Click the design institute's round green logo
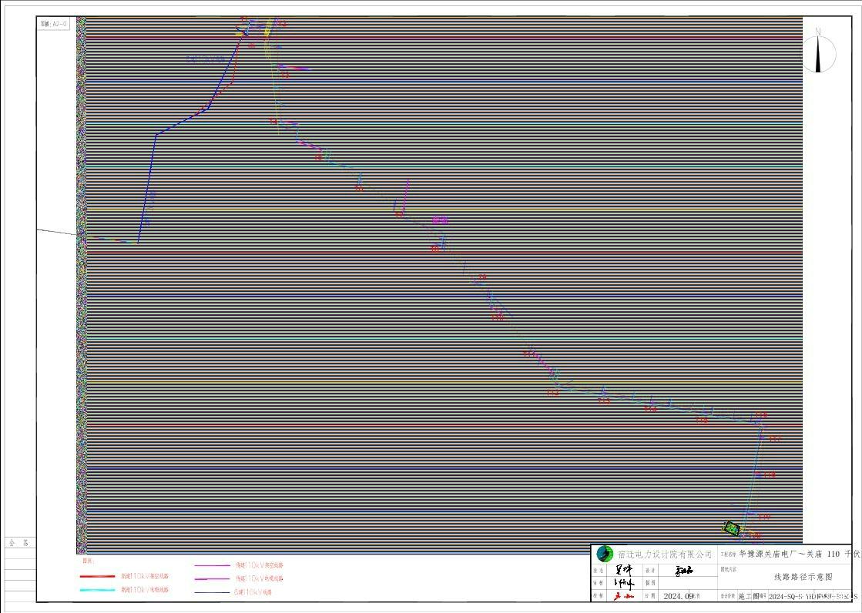This screenshot has height=613, width=862. [605, 553]
